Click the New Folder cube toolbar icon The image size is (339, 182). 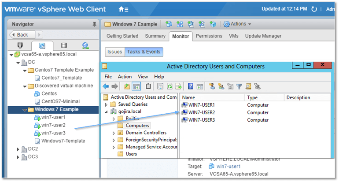point(213,24)
